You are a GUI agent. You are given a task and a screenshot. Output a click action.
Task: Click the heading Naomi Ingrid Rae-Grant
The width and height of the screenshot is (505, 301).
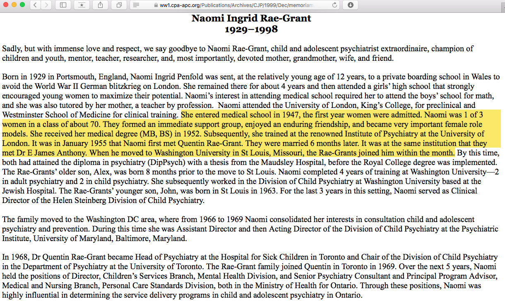[251, 19]
